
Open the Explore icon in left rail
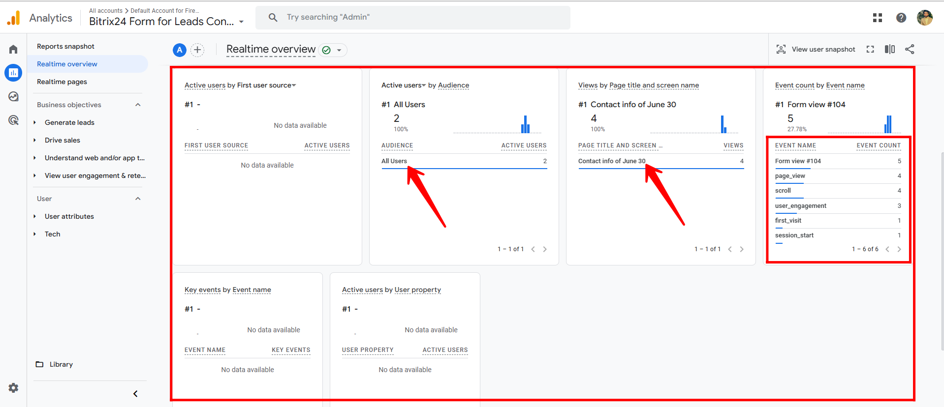pyautogui.click(x=13, y=96)
